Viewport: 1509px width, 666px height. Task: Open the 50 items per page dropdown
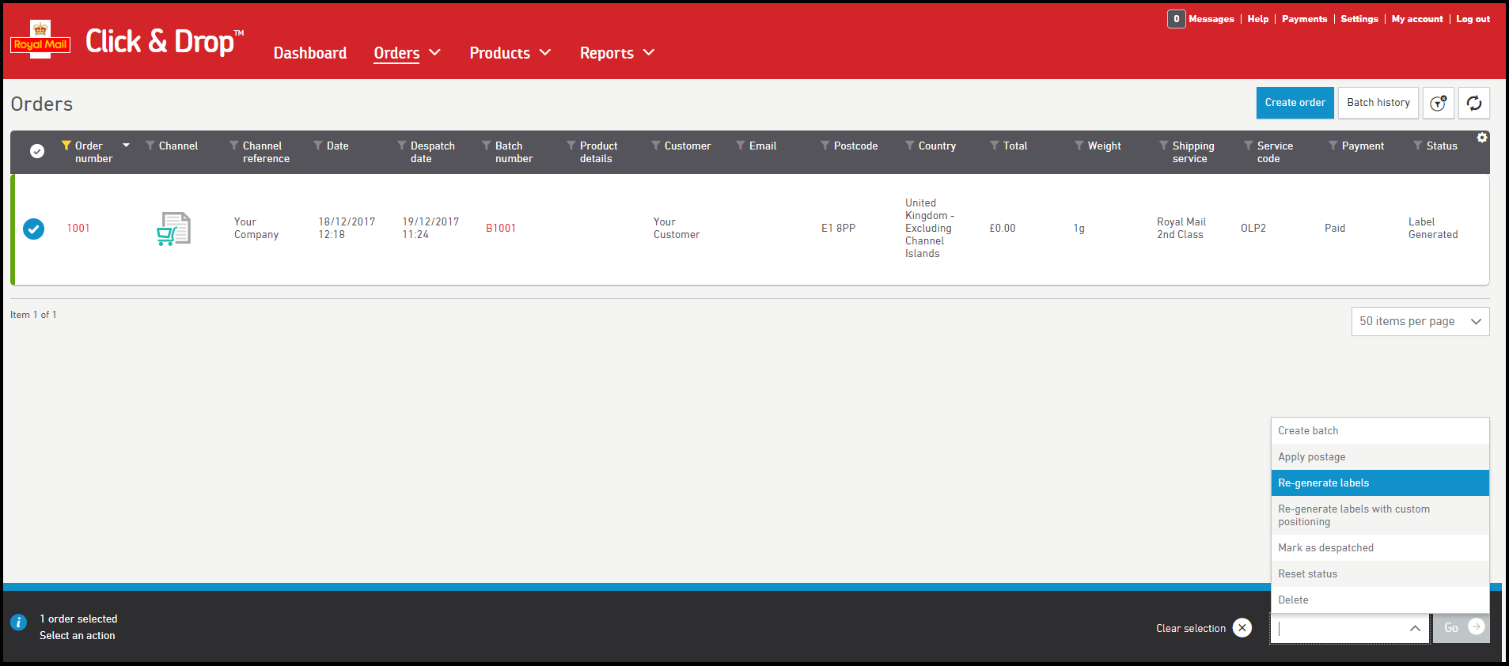click(1420, 321)
